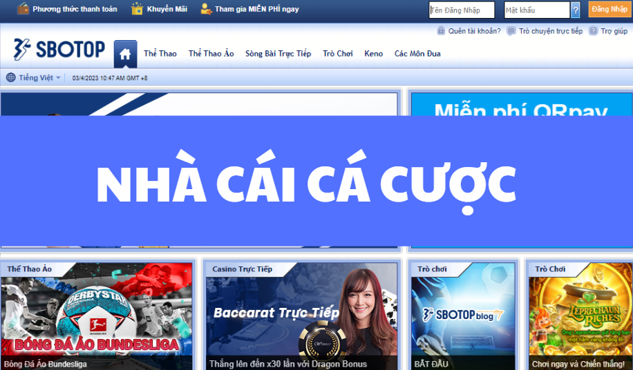Click the help icon beside Trợ giúp
The height and width of the screenshot is (370, 633).
click(x=593, y=30)
